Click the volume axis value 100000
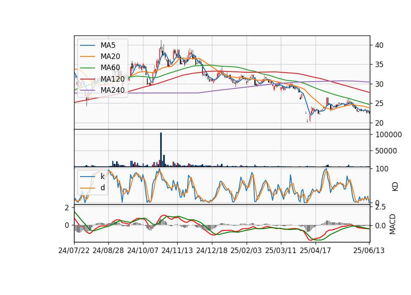 tap(388, 135)
